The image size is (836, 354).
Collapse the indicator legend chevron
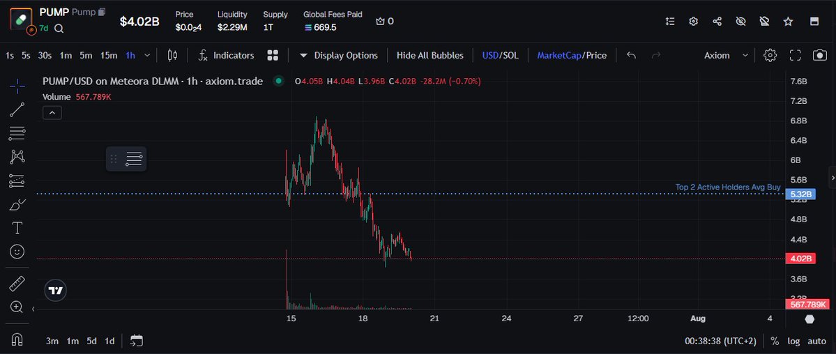point(52,112)
